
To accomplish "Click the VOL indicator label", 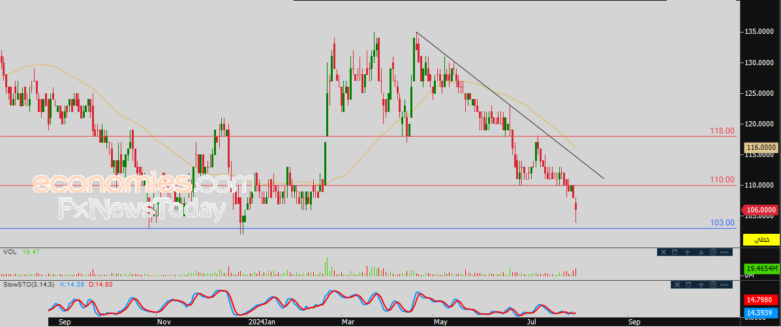I will pyautogui.click(x=9, y=251).
